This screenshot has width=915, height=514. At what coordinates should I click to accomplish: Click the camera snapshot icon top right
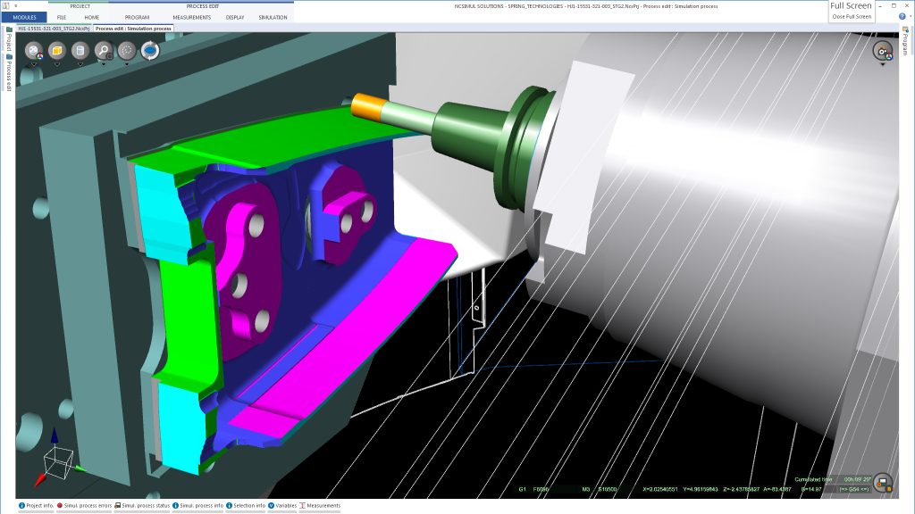point(882,50)
